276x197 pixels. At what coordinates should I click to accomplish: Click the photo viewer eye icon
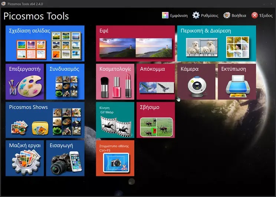19,128
